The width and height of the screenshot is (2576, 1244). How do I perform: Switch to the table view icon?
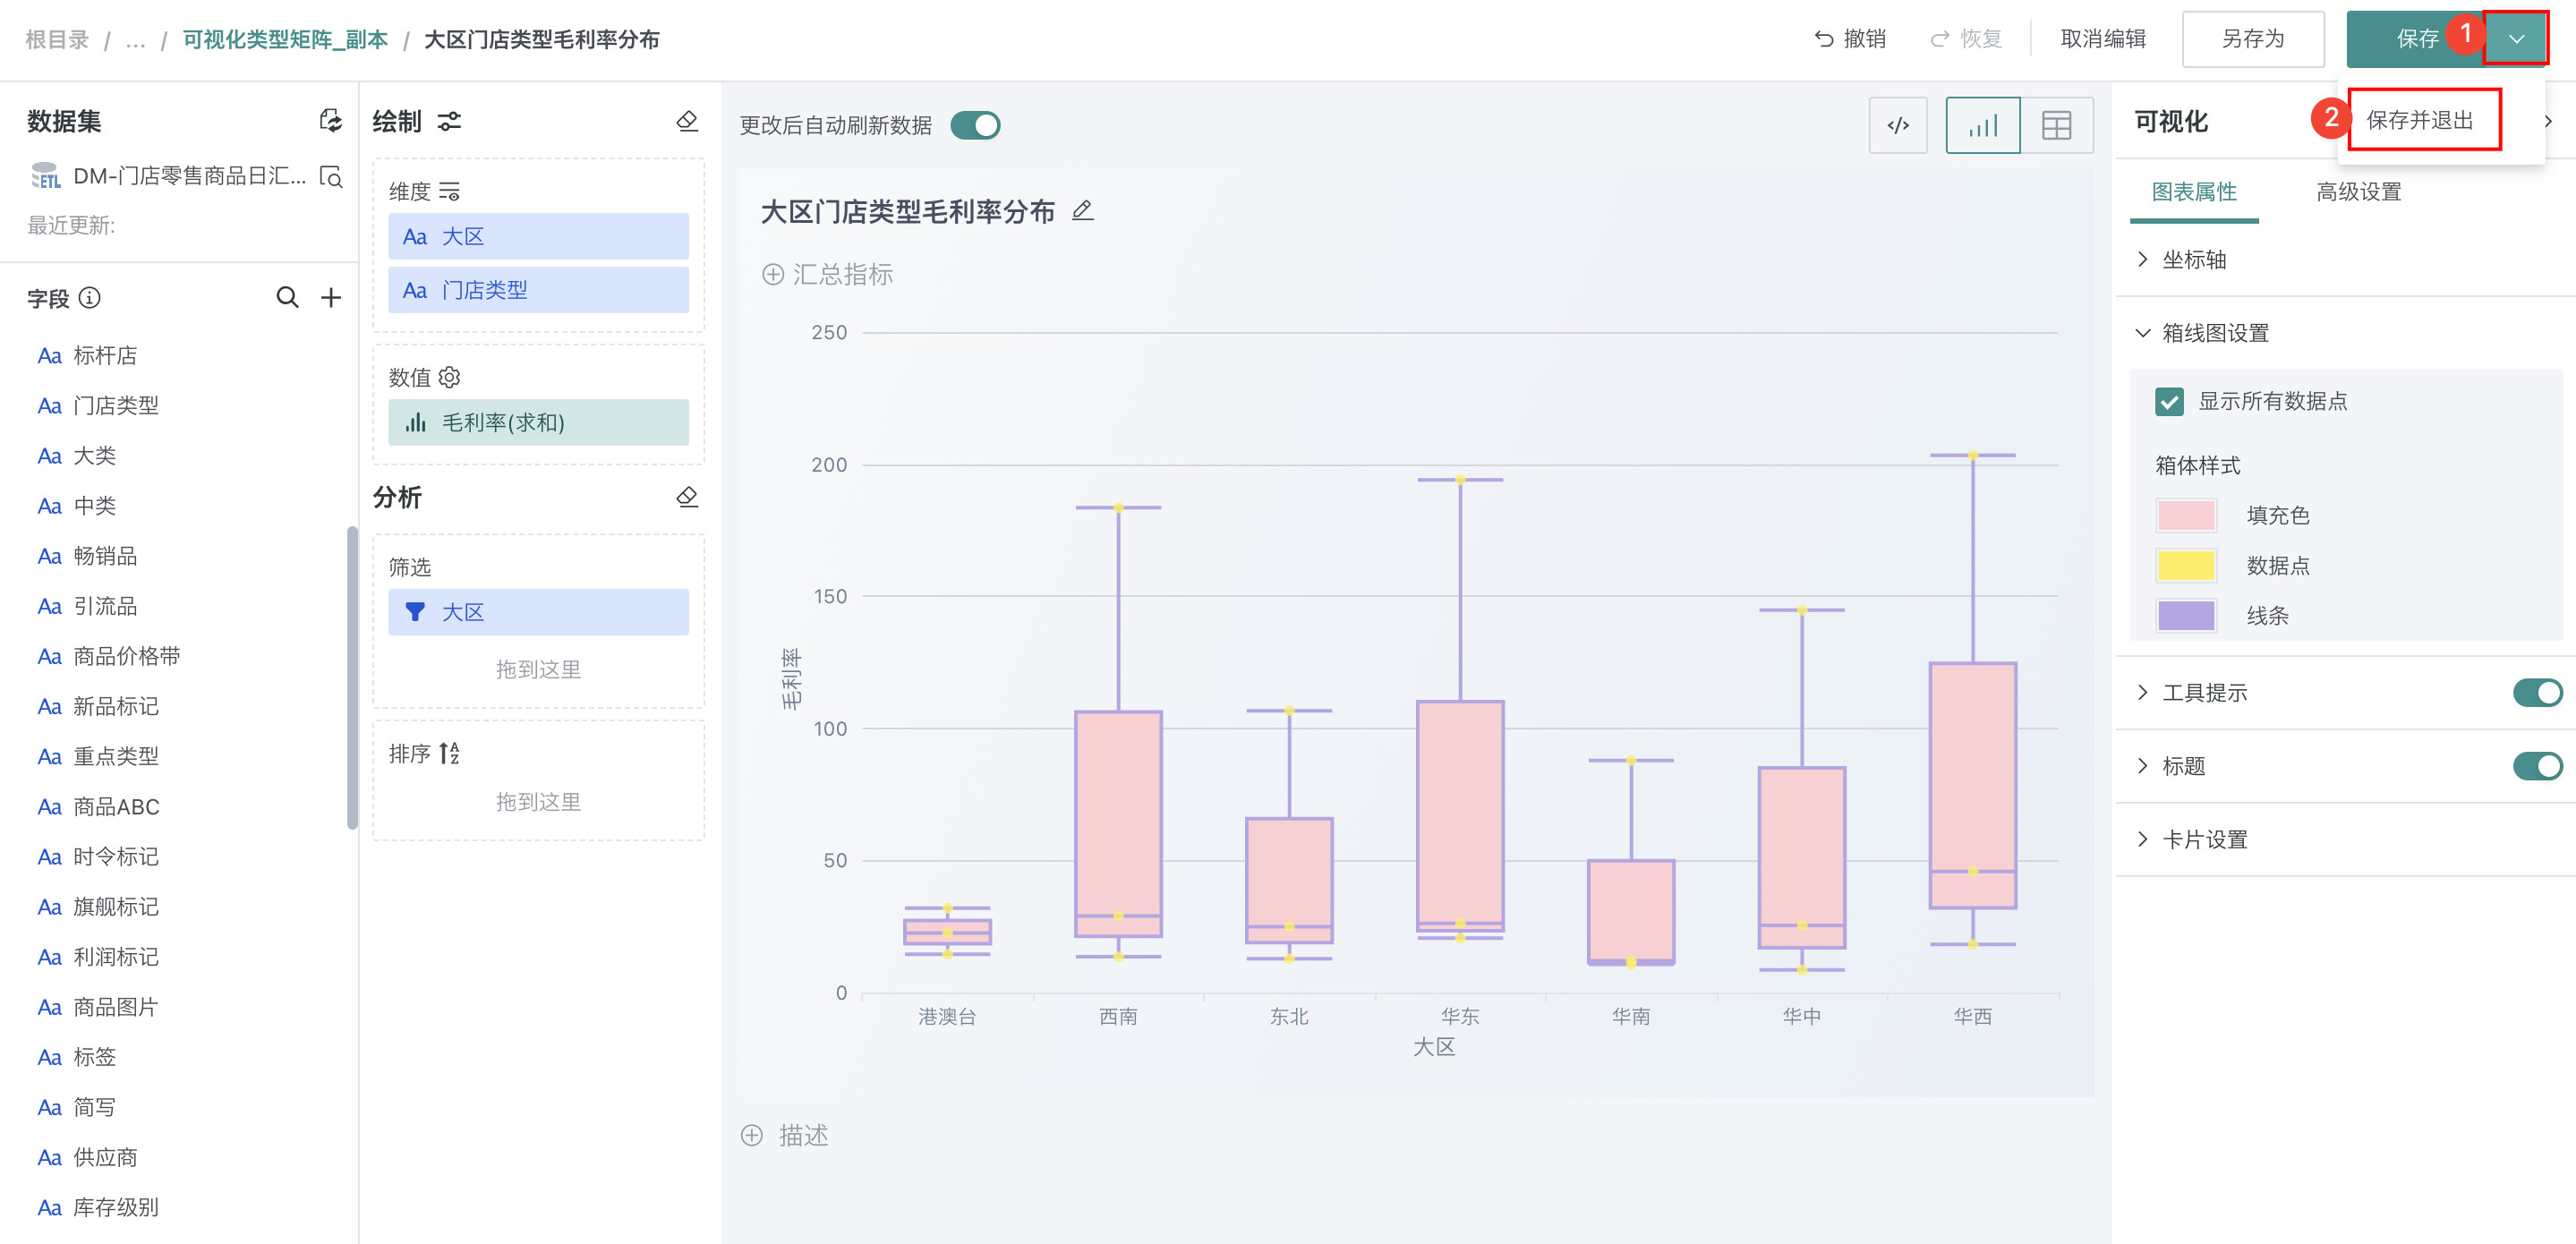2056,125
